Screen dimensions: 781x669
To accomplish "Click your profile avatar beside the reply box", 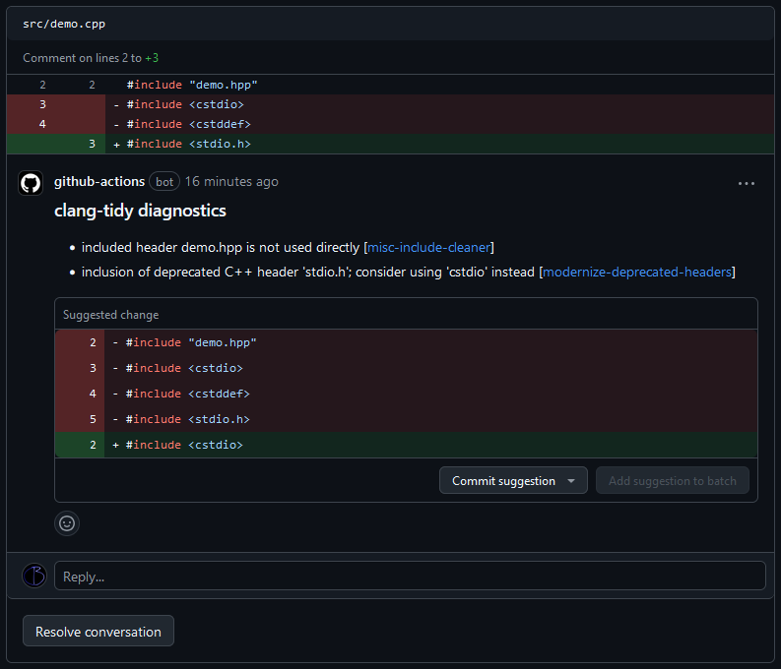I will tap(33, 576).
